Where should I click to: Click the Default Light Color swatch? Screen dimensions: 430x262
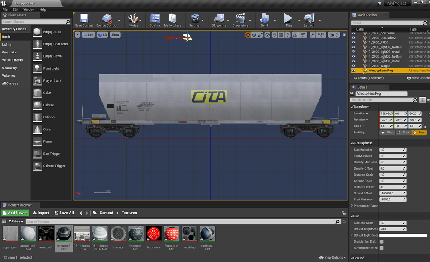point(403,235)
